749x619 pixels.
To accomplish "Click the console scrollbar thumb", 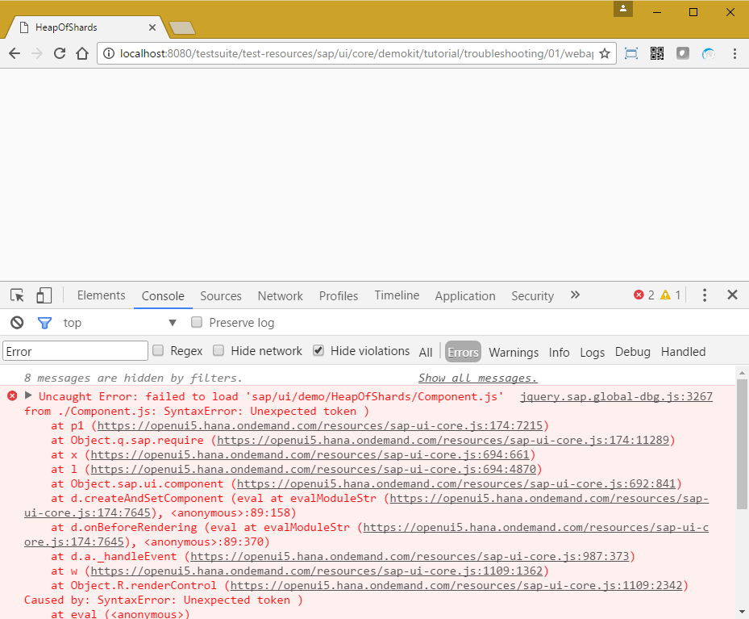I will tap(742, 445).
